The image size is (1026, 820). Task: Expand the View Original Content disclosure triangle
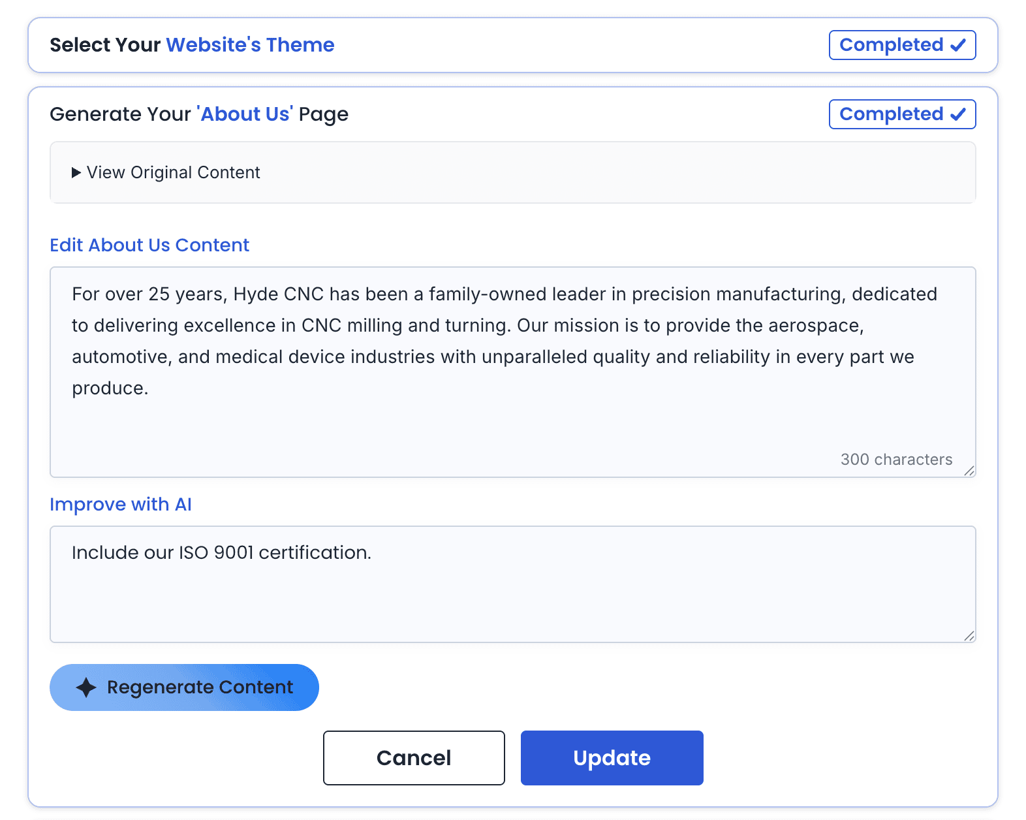(x=76, y=172)
